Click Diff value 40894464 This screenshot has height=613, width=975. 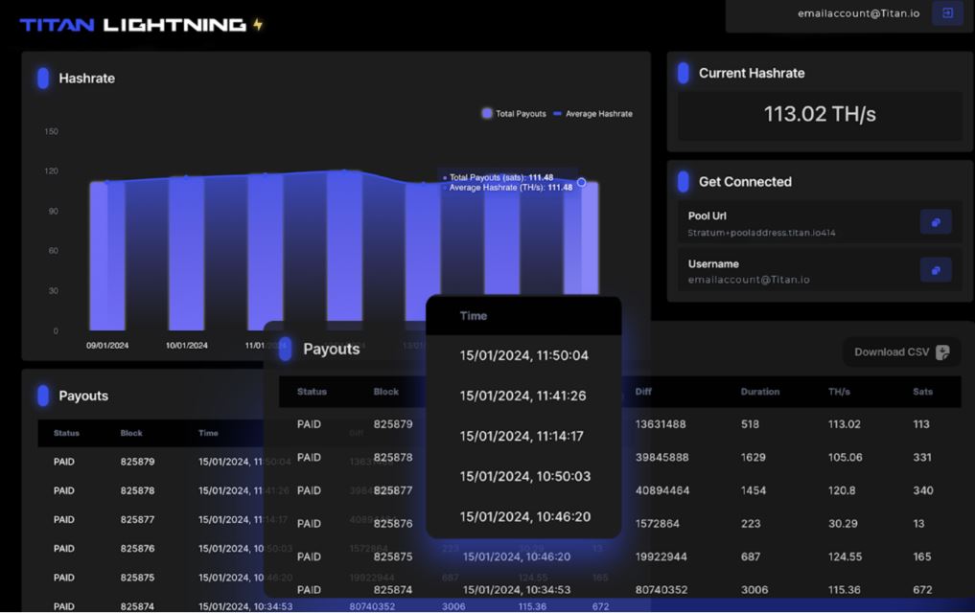662,490
